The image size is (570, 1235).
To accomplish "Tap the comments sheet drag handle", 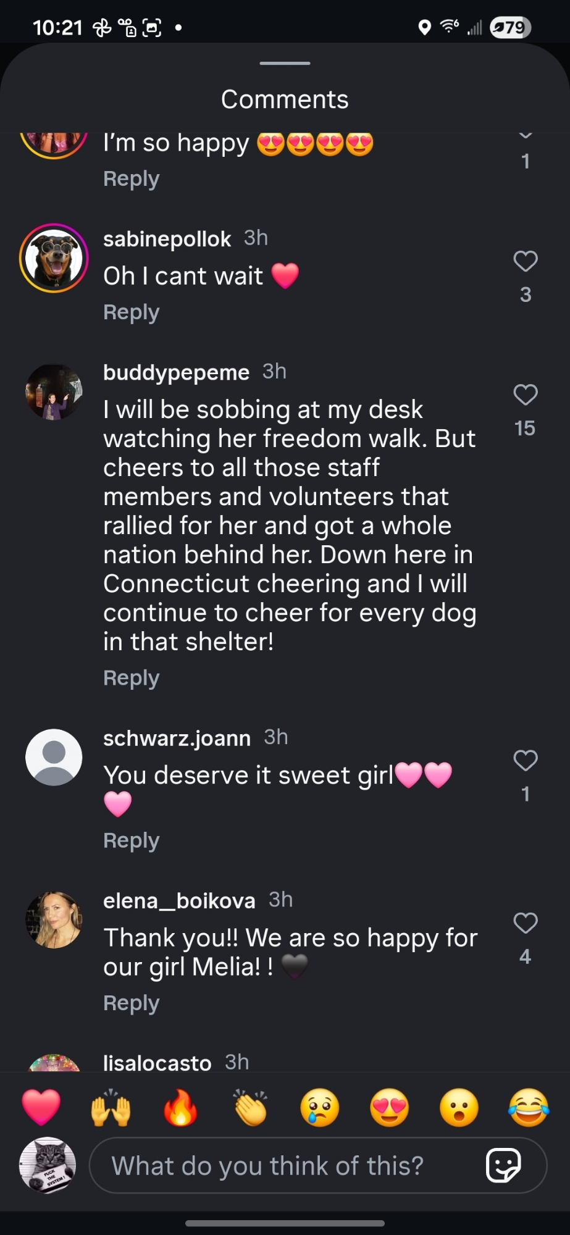I will pos(285,63).
